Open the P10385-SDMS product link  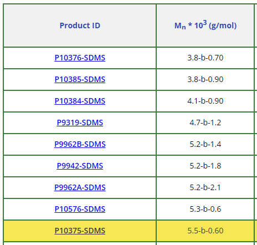point(80,79)
